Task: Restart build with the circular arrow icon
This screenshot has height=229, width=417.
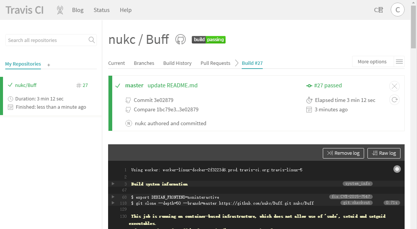Action: 394,100
